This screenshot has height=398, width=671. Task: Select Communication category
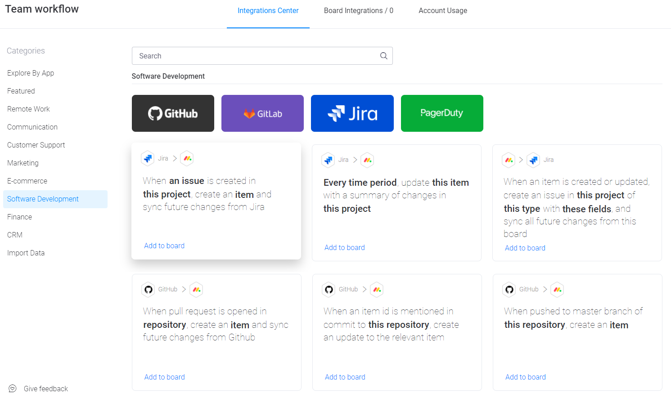point(55,127)
